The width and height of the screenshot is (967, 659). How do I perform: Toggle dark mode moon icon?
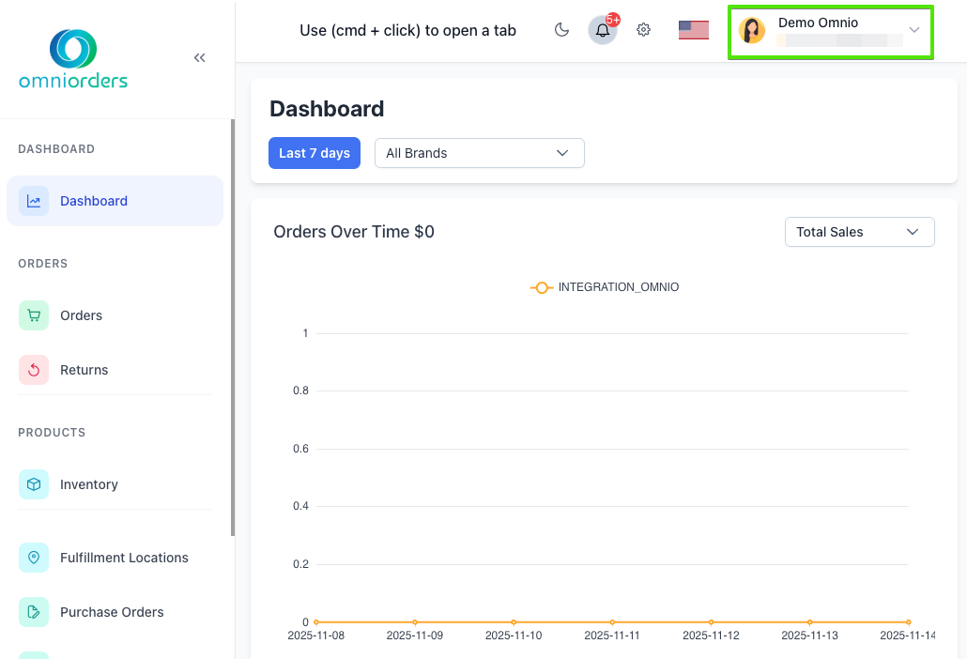[561, 30]
